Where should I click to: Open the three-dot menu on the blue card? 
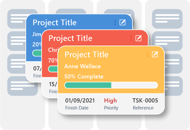[x=115, y=22]
